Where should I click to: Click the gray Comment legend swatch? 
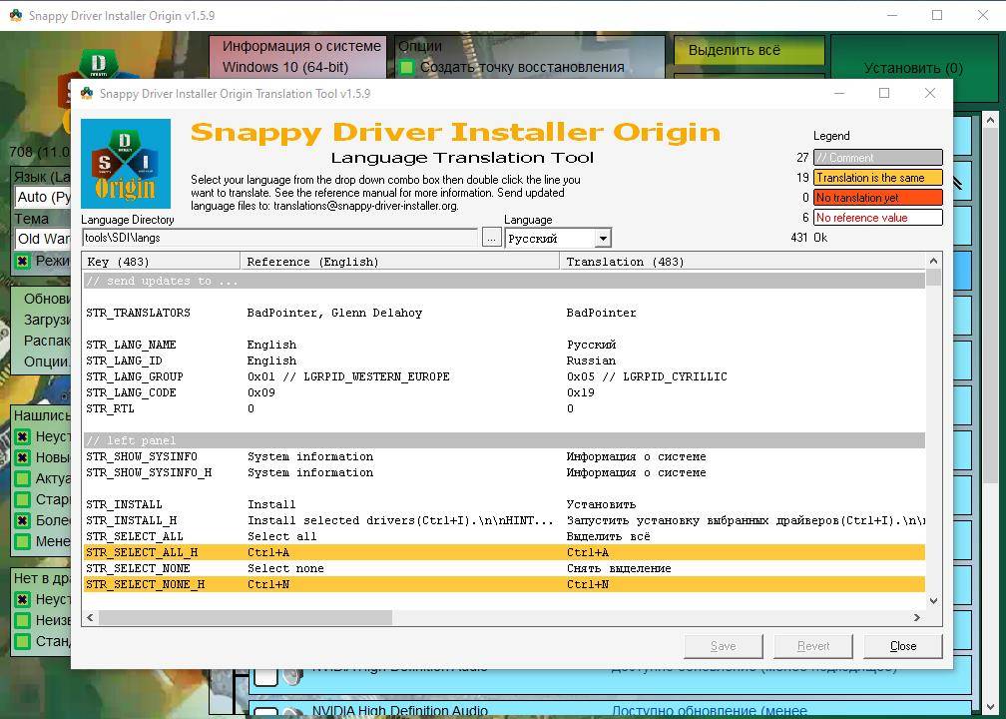[x=877, y=158]
